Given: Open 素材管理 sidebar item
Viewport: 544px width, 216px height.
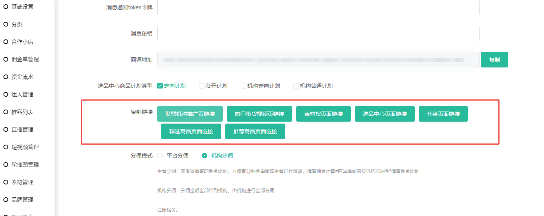Looking at the screenshot, I should (22, 182).
